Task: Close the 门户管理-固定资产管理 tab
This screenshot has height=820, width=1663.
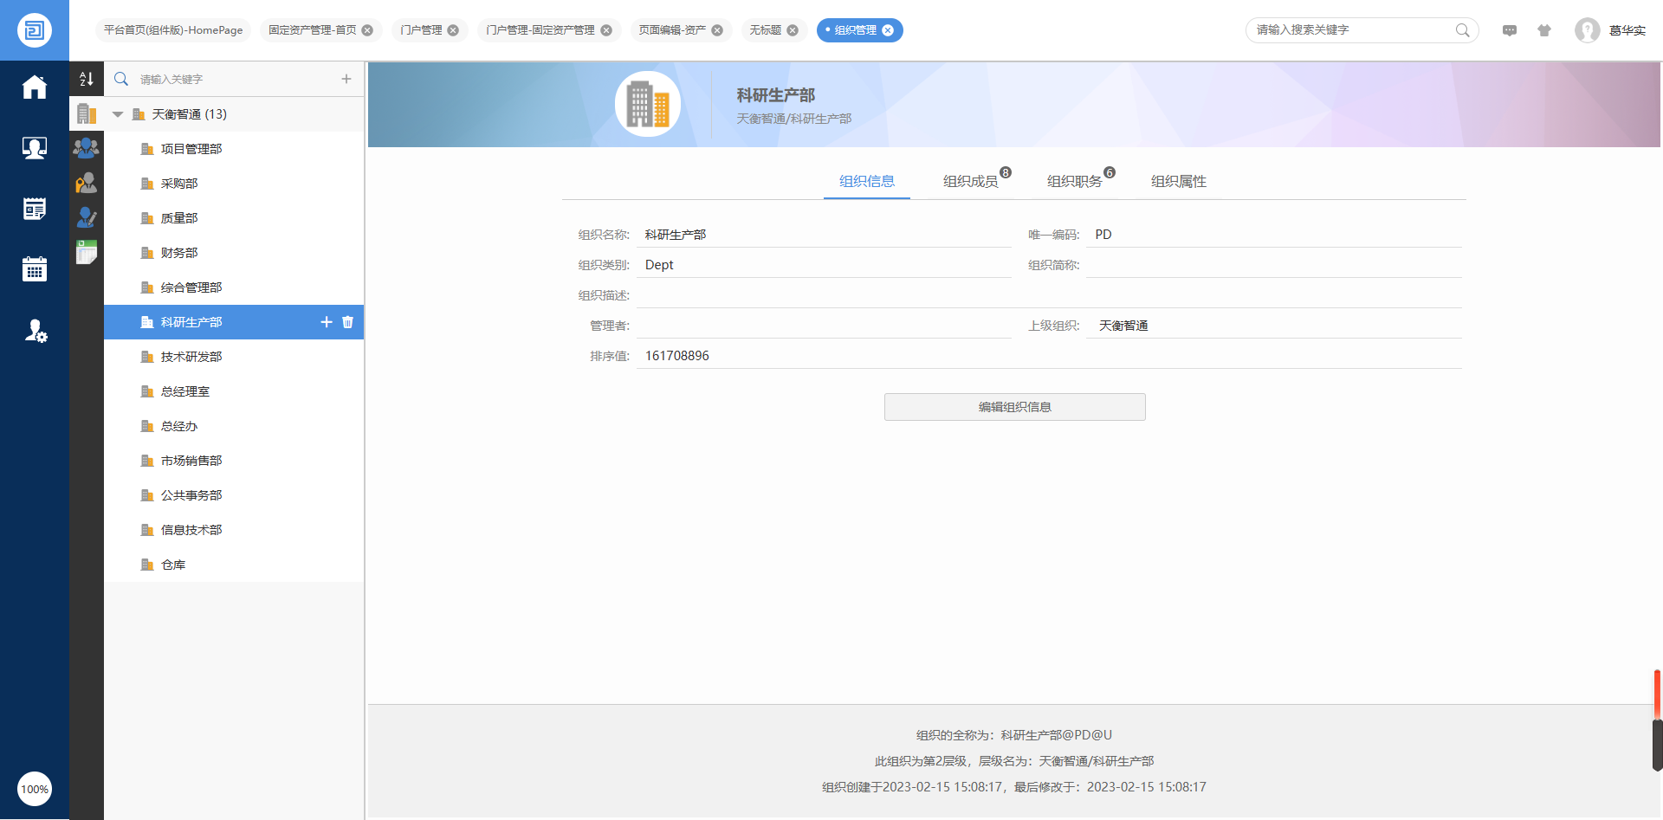Action: [606, 30]
